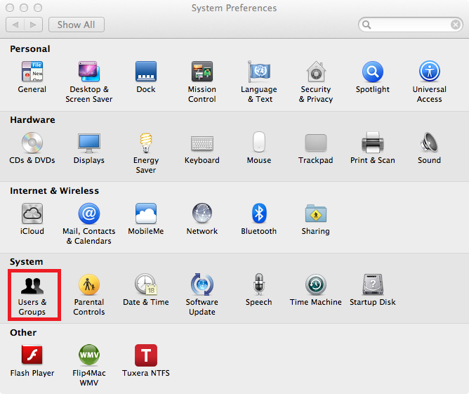The height and width of the screenshot is (394, 469).
Task: Clear search text with the X button
Action: click(456, 25)
